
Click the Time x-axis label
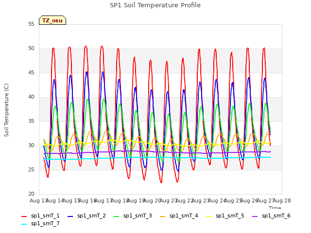click(x=275, y=207)
